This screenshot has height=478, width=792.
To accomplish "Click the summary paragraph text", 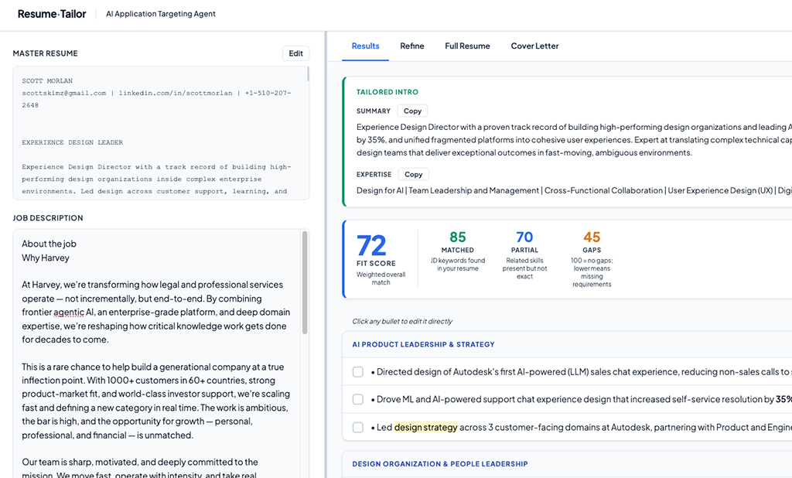I will 574,140.
